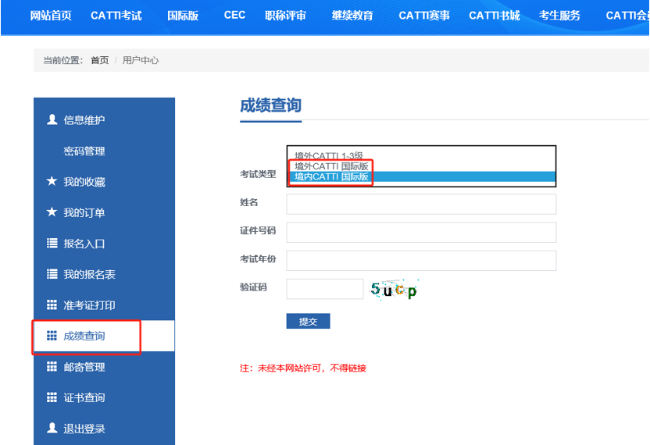Viewport: 650px width, 445px height.
Task: Open CATTI赛事 navigation item
Action: pos(424,16)
